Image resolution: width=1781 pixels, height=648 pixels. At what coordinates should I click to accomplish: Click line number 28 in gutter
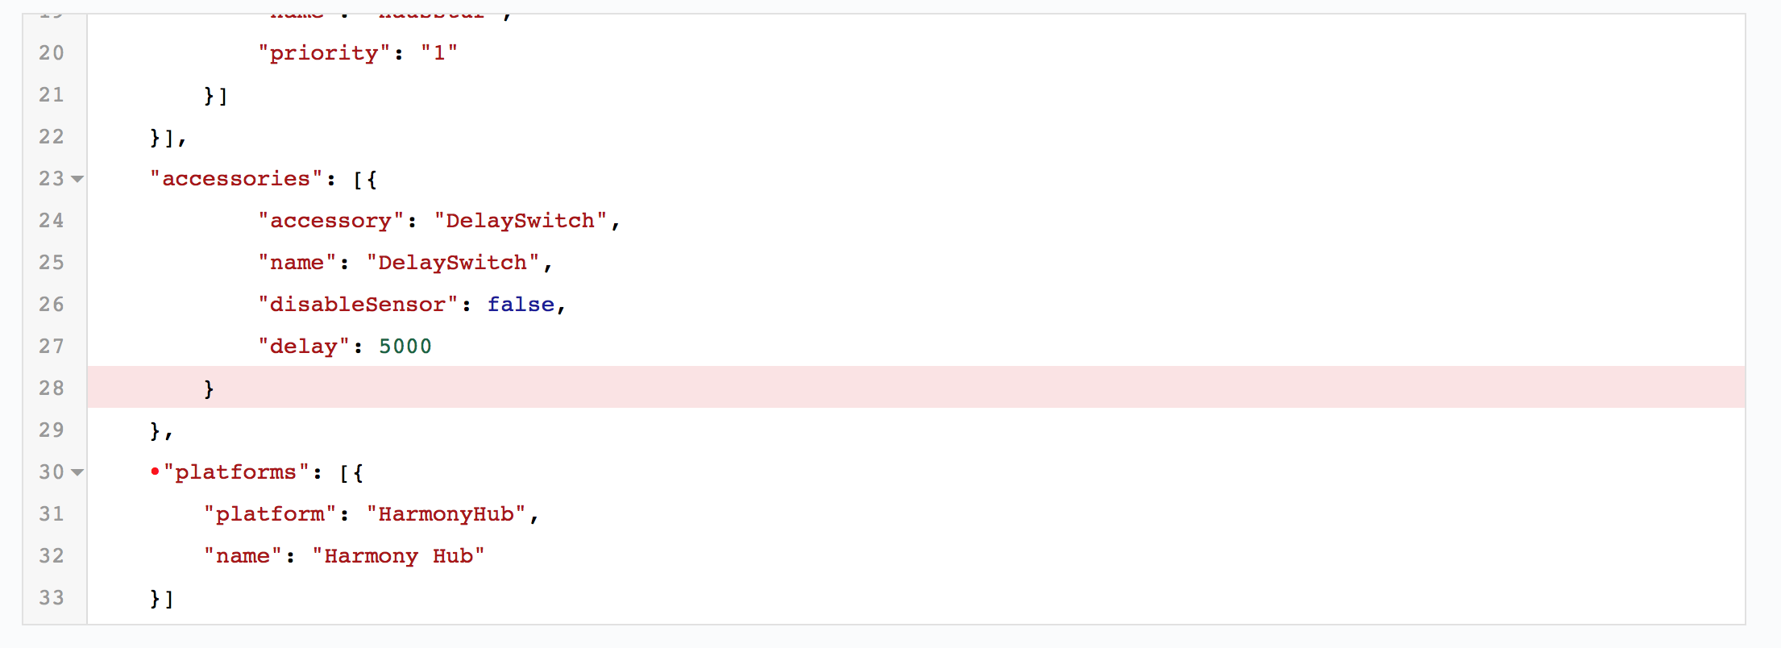(51, 388)
